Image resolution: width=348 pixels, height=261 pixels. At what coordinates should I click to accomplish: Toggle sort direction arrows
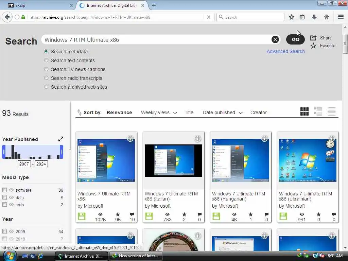click(79, 112)
